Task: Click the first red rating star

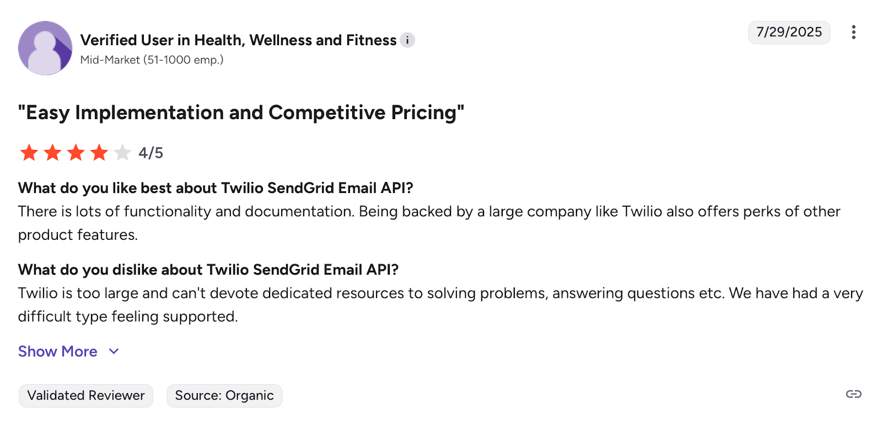Action: 29,153
